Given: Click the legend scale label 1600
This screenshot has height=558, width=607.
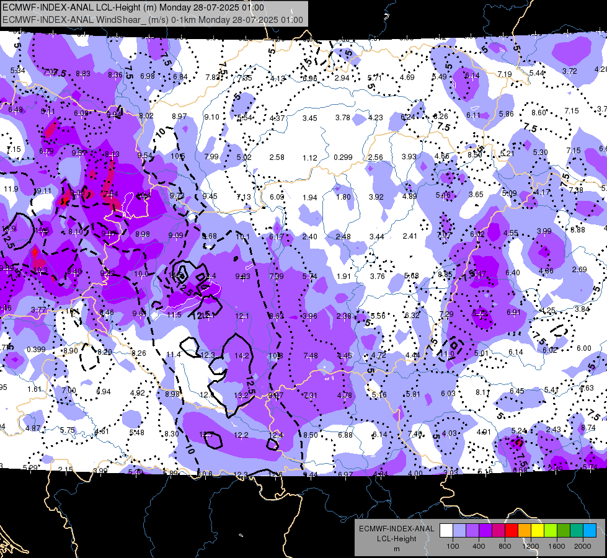Looking at the screenshot, I should [x=556, y=546].
